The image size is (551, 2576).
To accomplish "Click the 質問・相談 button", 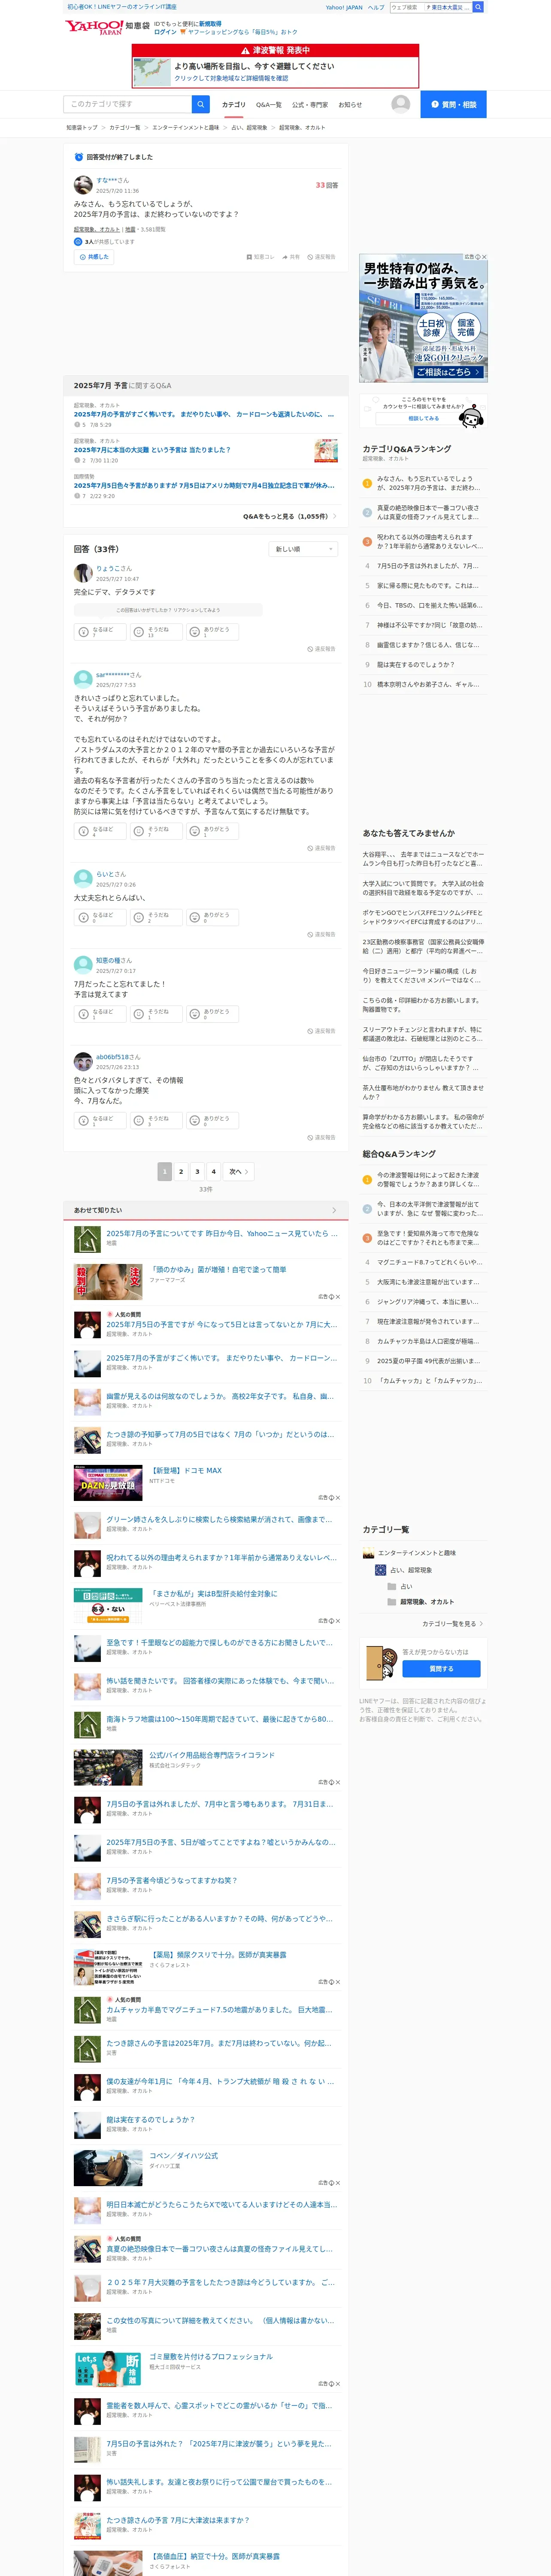I will tap(453, 104).
